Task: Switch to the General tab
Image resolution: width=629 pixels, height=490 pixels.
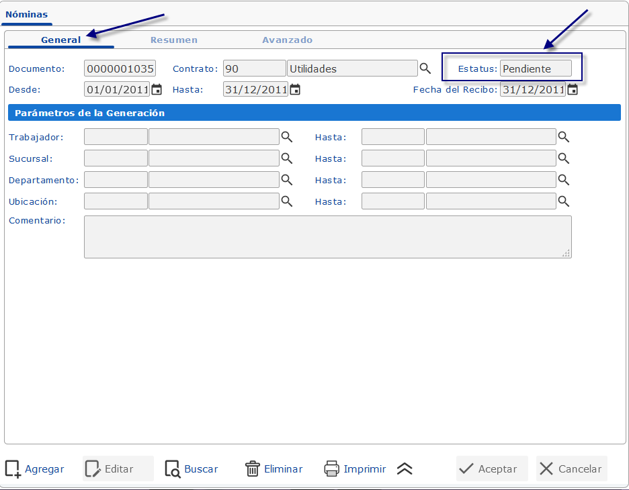Action: tap(61, 40)
